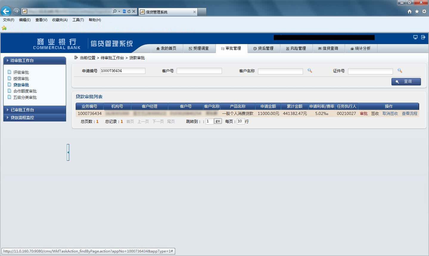Click the 441382.47元 cumulative amount cell
The height and width of the screenshot is (256, 429).
tap(295, 113)
